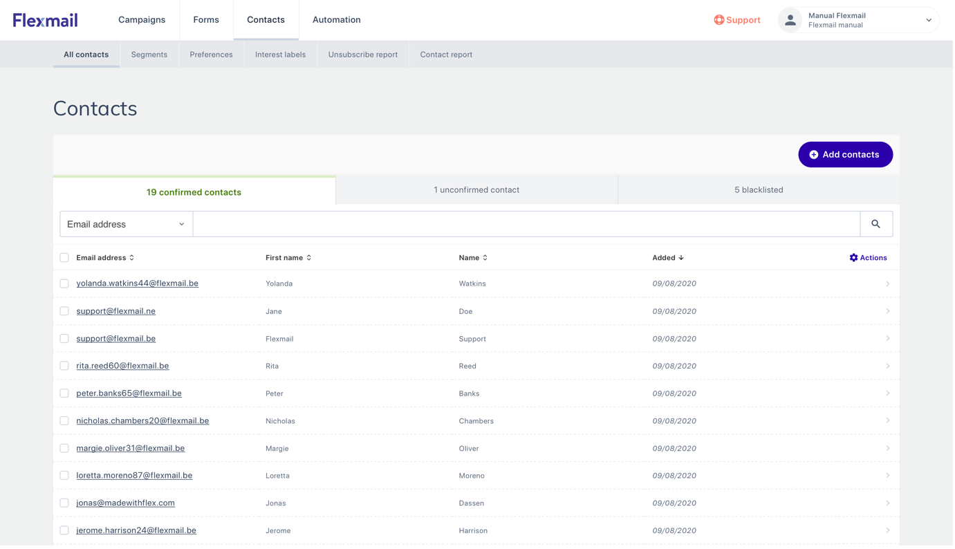Click the orange Support icon
955x549 pixels.
(718, 20)
